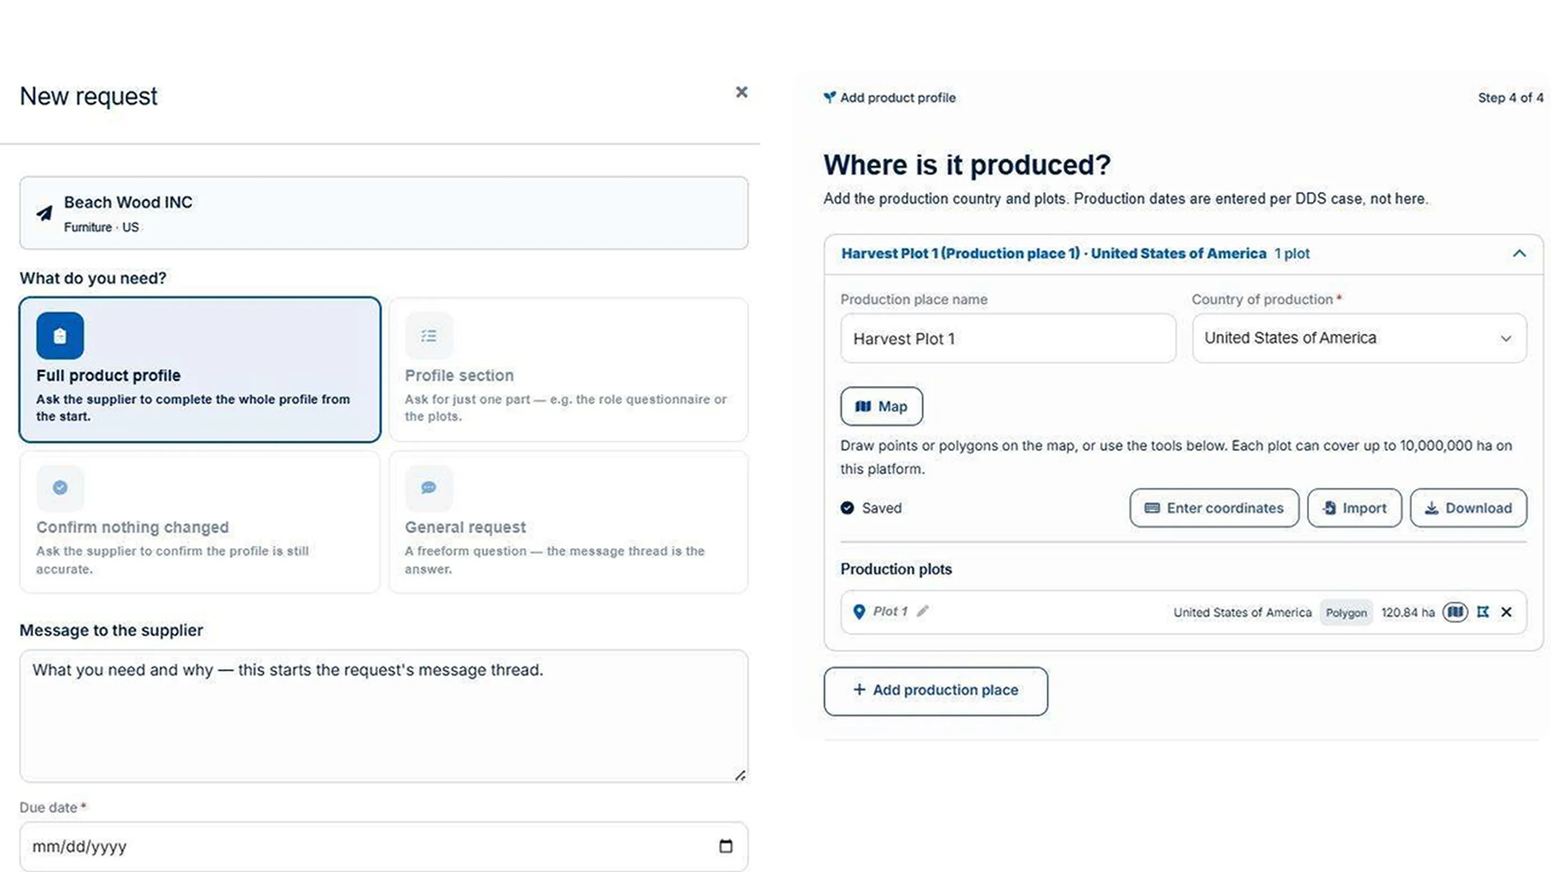Close the New request panel

click(741, 92)
